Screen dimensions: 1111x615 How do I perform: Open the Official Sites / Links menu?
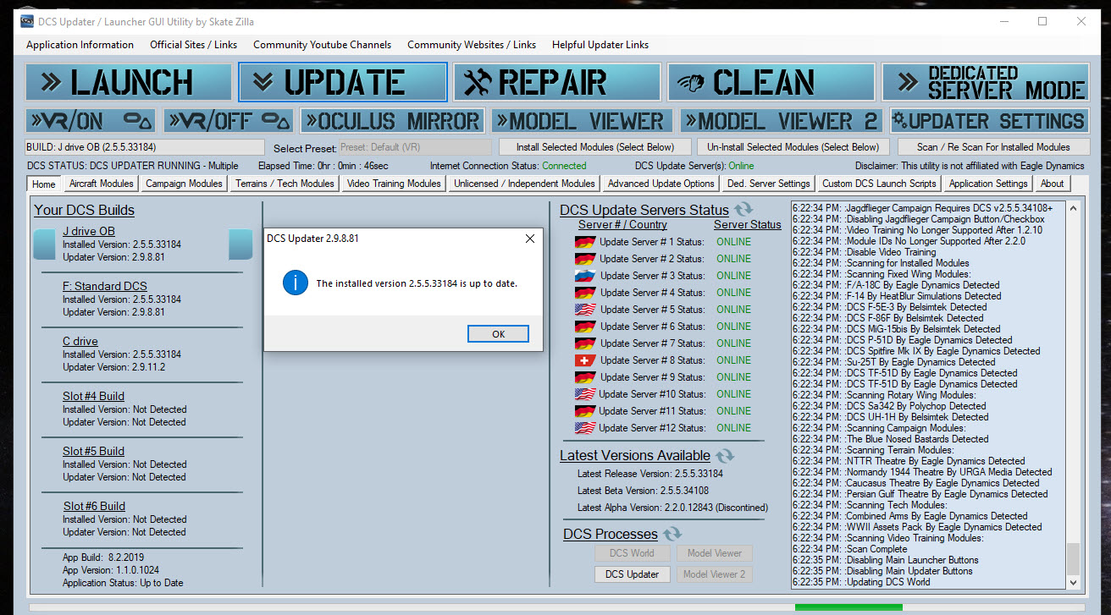[x=193, y=45]
